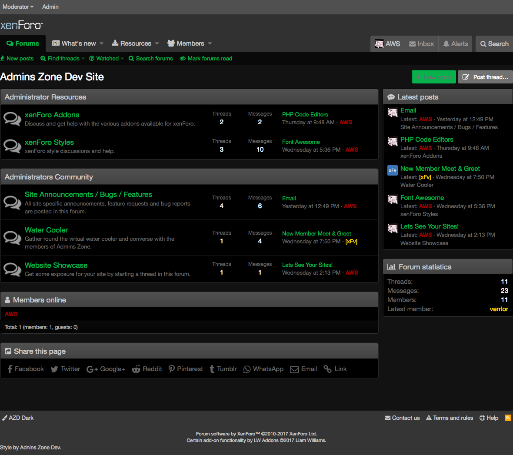
Task: Open the Search panel
Action: [x=494, y=44]
